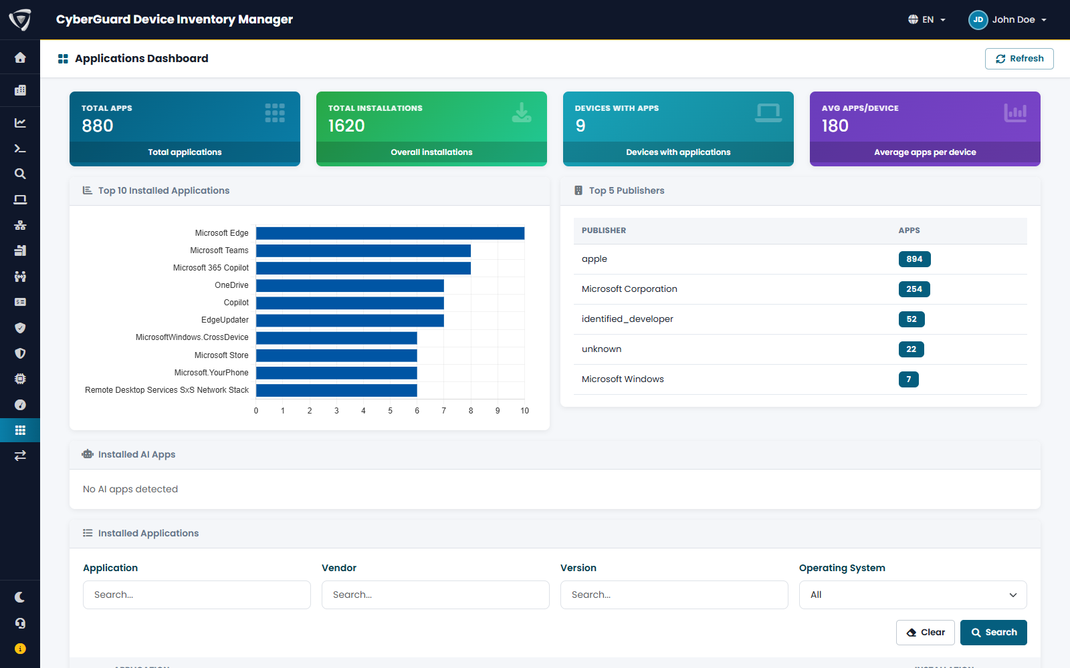Open the half-filled shield sidebar icon
This screenshot has width=1070, height=668.
[20, 353]
